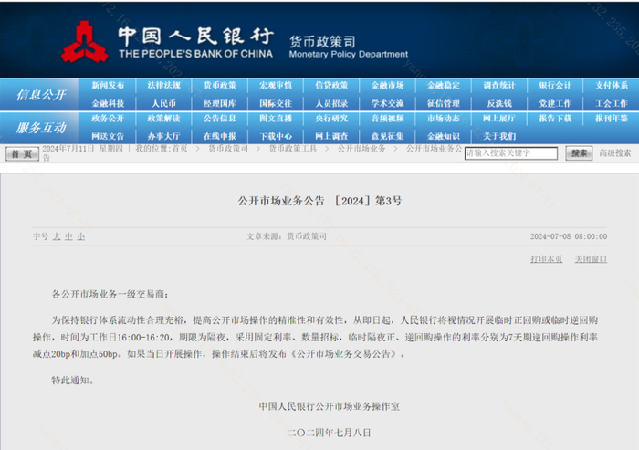
Task: Select 音频视频 menu item
Action: [x=388, y=119]
